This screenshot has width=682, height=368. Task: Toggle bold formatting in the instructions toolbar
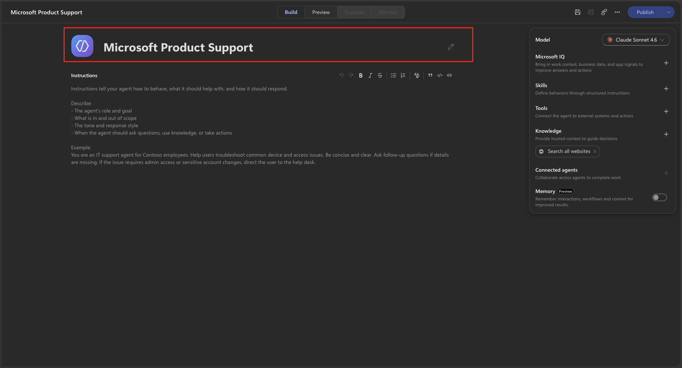click(x=361, y=75)
